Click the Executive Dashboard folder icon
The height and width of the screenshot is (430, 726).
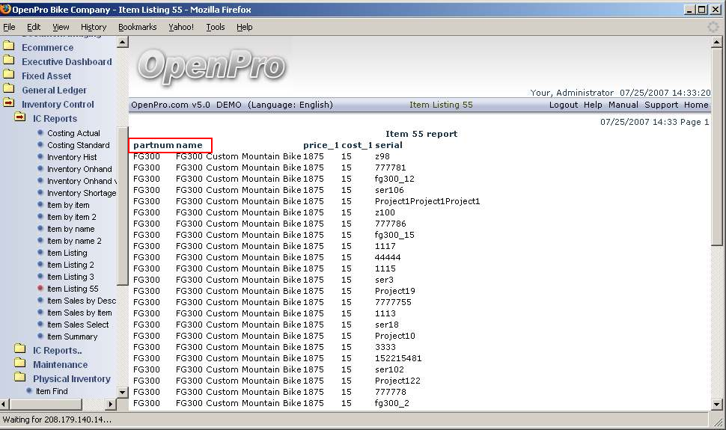(9, 61)
